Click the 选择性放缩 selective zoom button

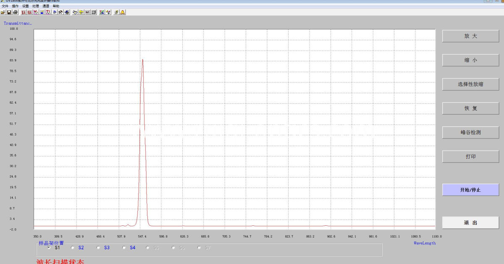point(470,84)
